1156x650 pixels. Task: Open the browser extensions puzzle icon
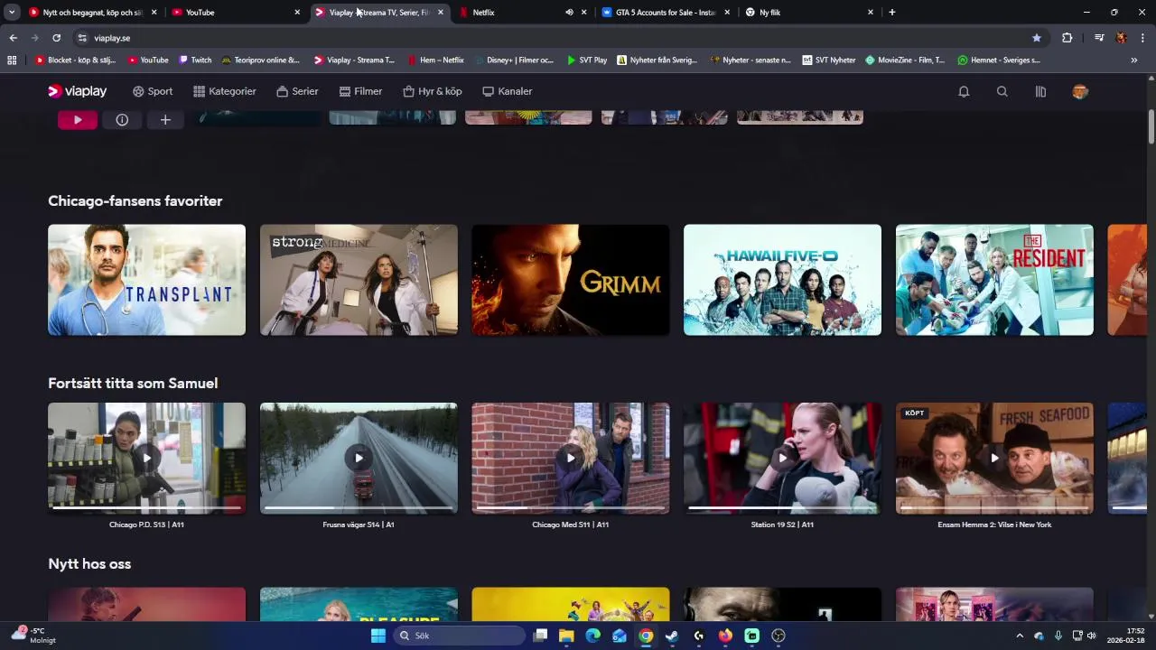click(x=1067, y=38)
